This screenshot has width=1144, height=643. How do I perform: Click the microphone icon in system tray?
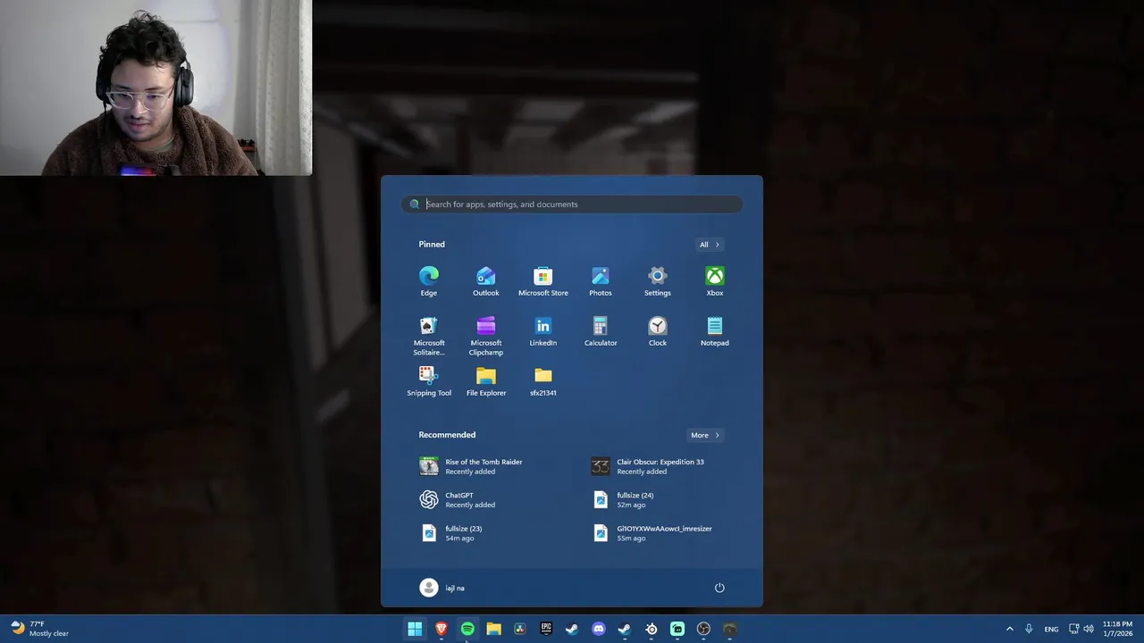(x=1030, y=630)
